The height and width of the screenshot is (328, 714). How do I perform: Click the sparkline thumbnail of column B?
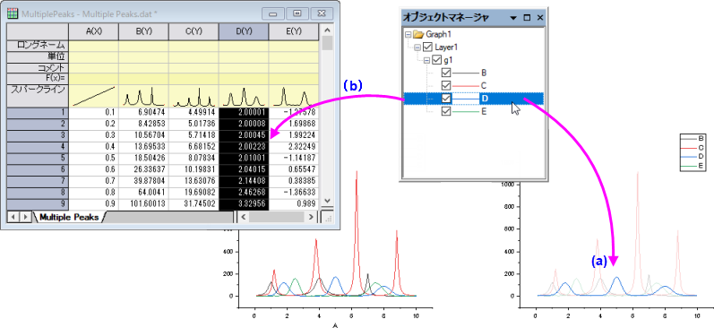tap(143, 96)
